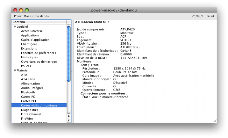Click the SLOT-1 value
228x138 pixels.
126,40
